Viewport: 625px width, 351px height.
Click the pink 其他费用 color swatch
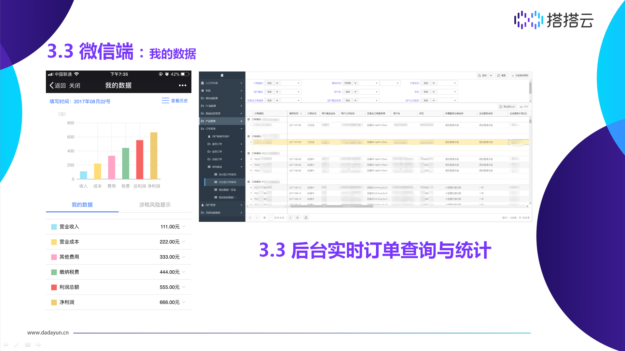coord(54,257)
